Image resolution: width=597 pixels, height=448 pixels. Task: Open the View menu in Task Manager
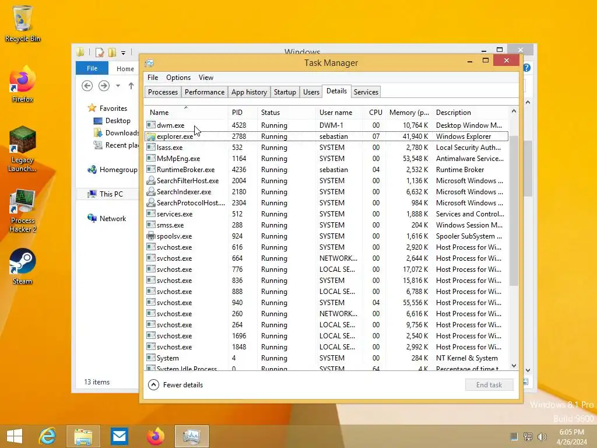[206, 78]
